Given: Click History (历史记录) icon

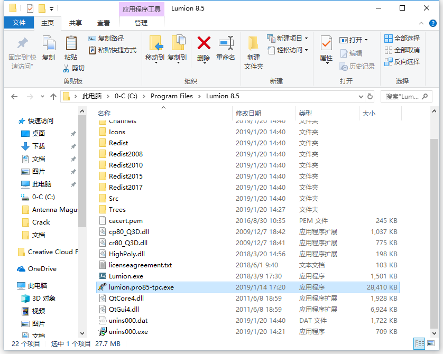Looking at the screenshot, I should click(344, 67).
